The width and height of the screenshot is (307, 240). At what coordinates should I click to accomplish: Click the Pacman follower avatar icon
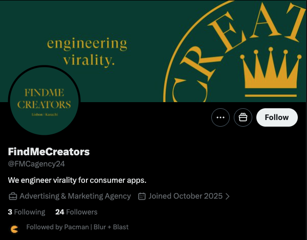point(14,228)
